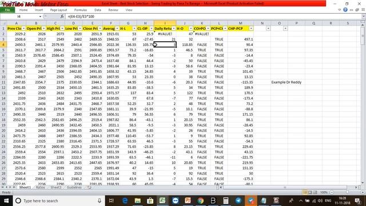This screenshot has height=206, width=366.
Task: Open the H-L column filter dropdown
Action: (134, 29)
